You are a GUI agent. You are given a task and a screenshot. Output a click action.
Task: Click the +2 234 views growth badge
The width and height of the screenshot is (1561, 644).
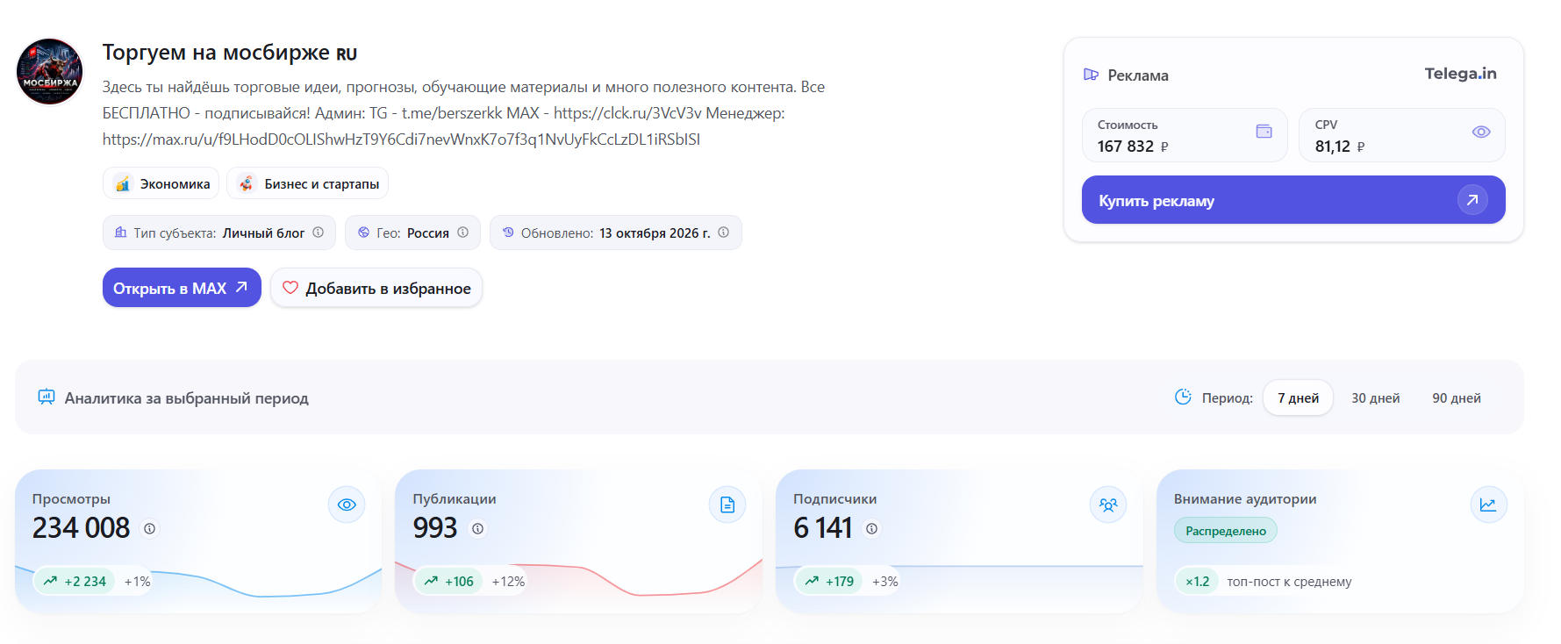point(75,581)
